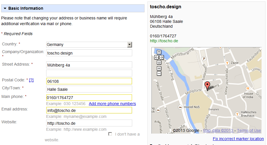267x145 pixels.
Task: Click the 0160/1764727 phone text in preview
Action: click(163, 36)
